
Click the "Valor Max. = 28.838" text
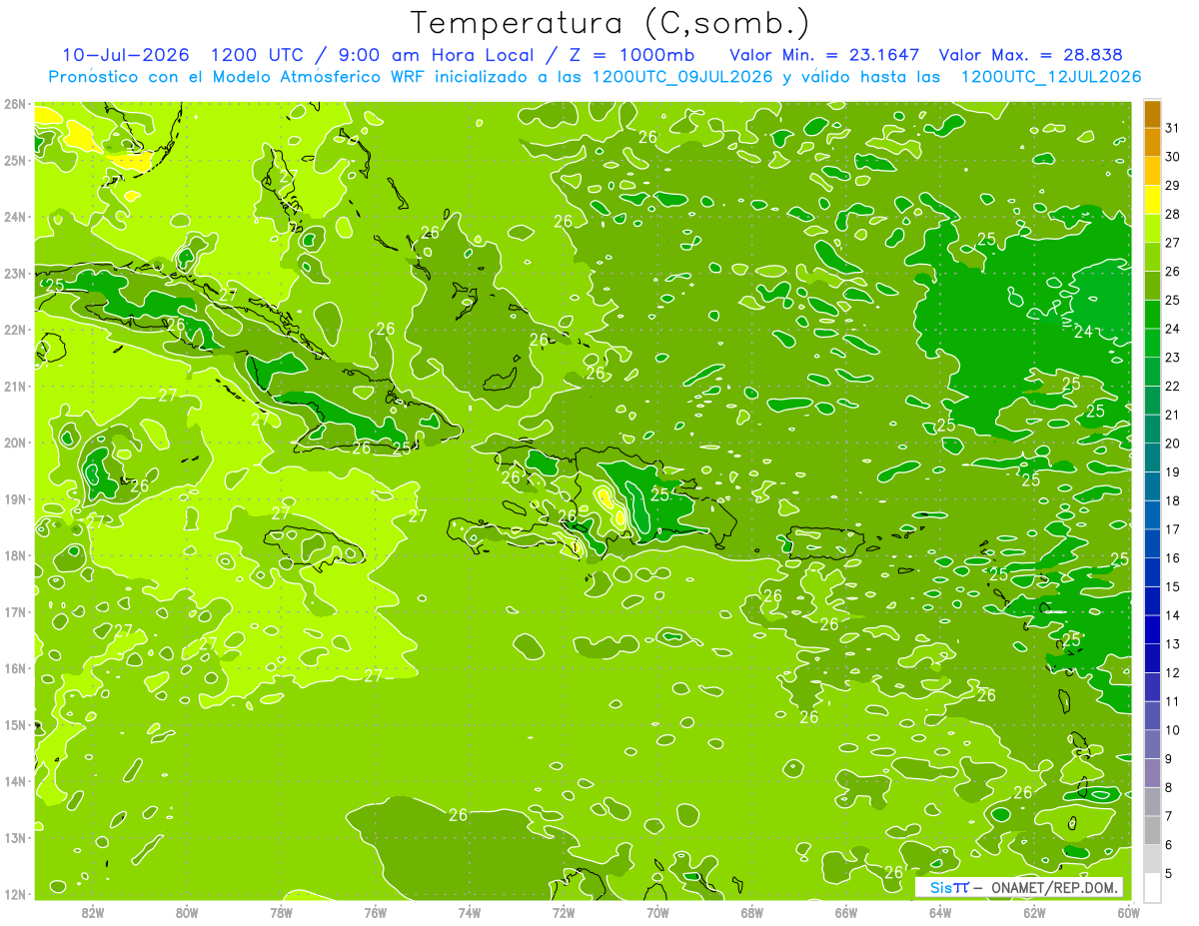[x=1029, y=55]
